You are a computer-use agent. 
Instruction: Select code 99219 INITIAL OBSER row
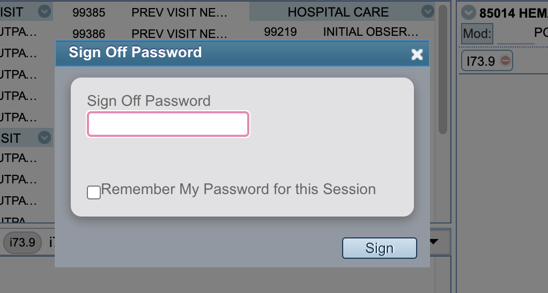[x=341, y=32]
